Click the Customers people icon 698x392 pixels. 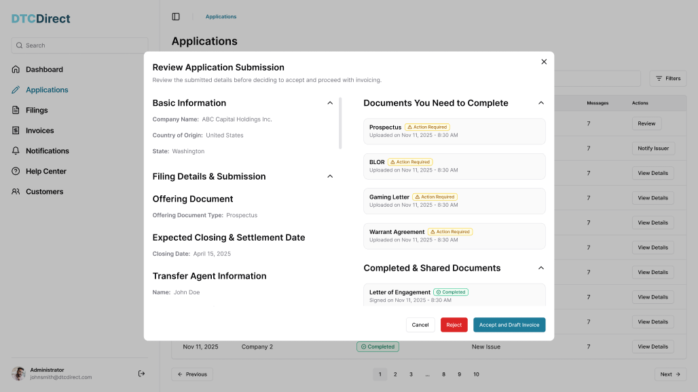tap(16, 191)
